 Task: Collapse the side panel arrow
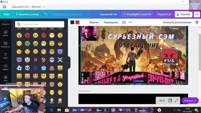point(68,63)
